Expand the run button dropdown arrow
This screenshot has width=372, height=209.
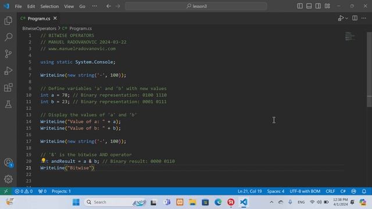[346, 18]
